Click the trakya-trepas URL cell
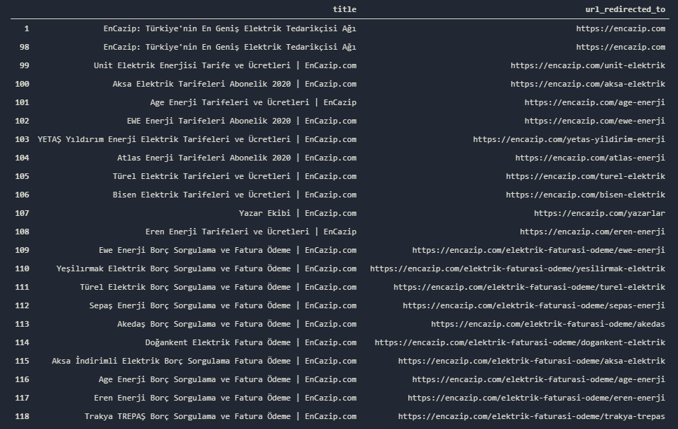 [532, 416]
